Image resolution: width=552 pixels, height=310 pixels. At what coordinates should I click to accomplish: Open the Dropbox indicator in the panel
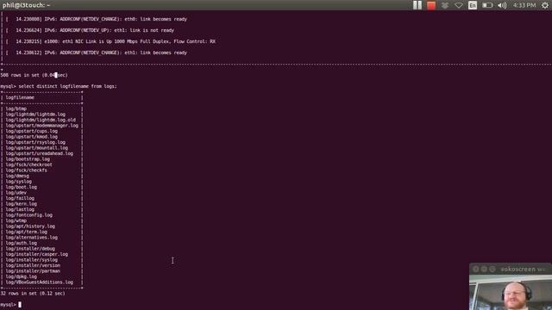(445, 5)
